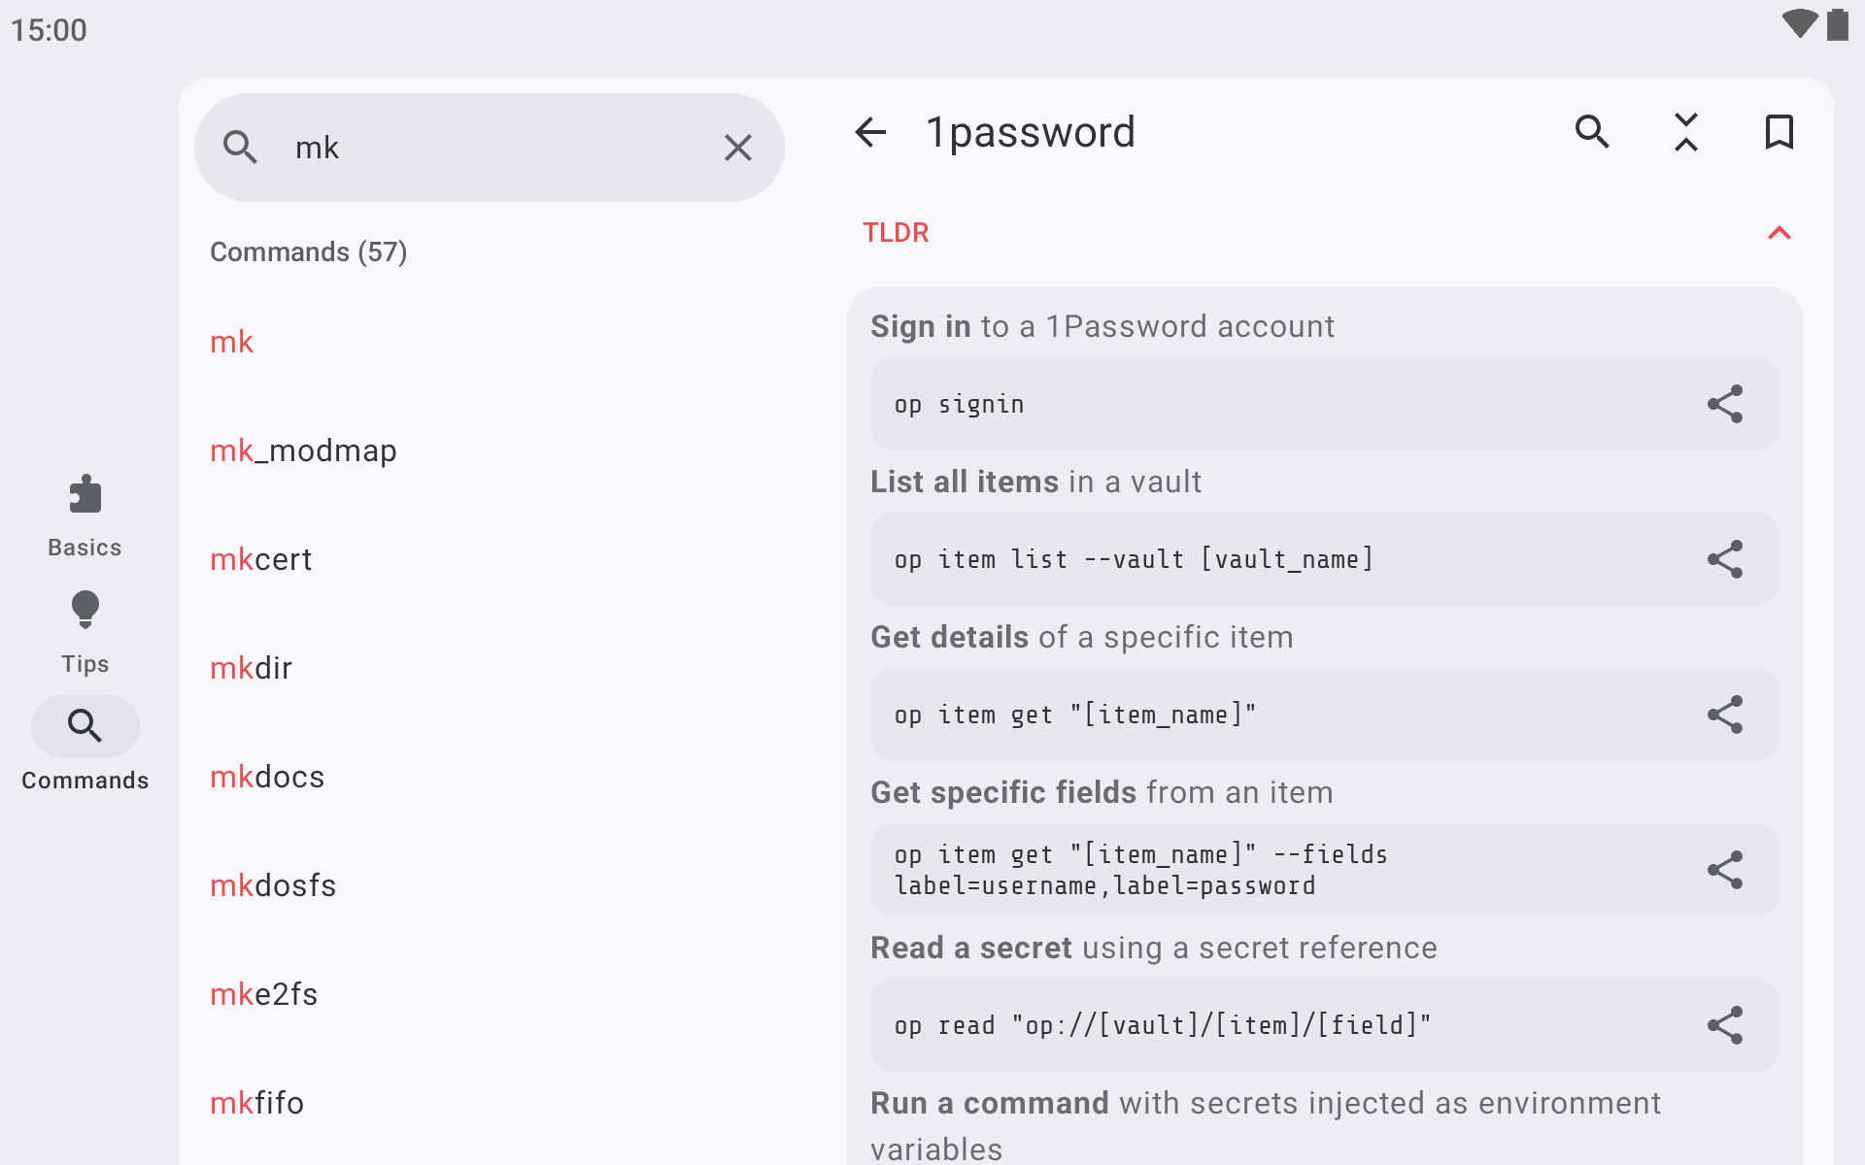Search within the 1password page

tap(1593, 132)
